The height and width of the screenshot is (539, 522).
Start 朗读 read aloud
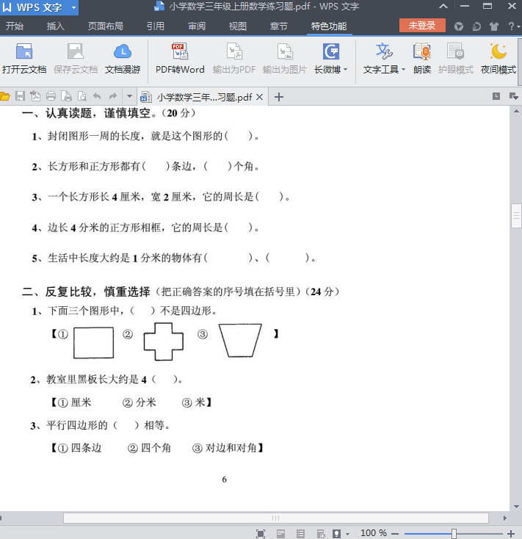pos(422,59)
